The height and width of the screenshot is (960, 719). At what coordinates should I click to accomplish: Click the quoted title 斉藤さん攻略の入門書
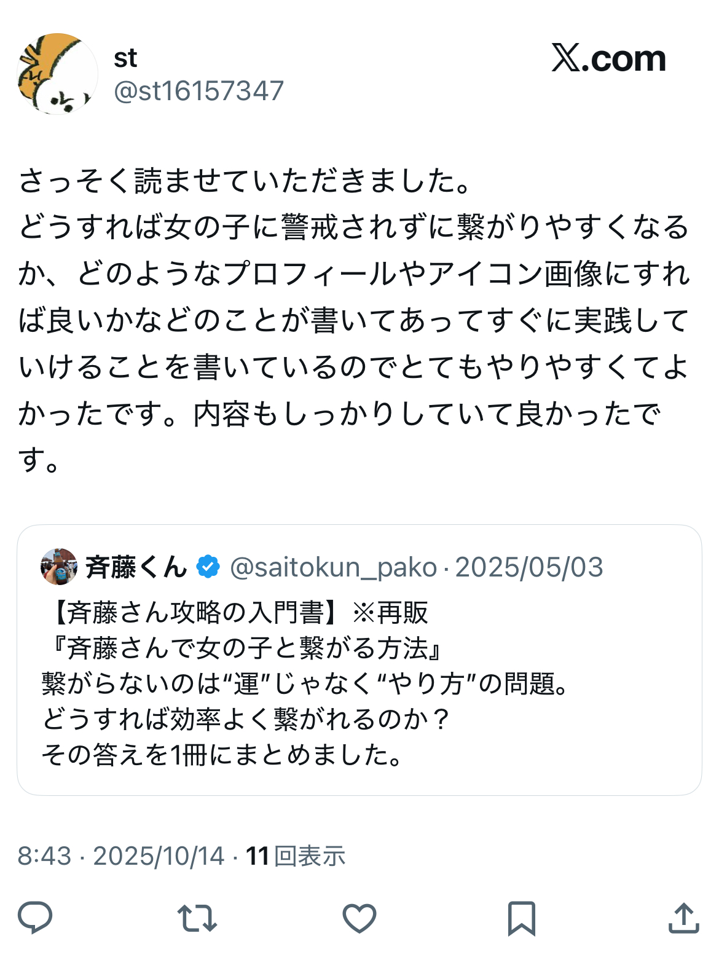coord(194,612)
